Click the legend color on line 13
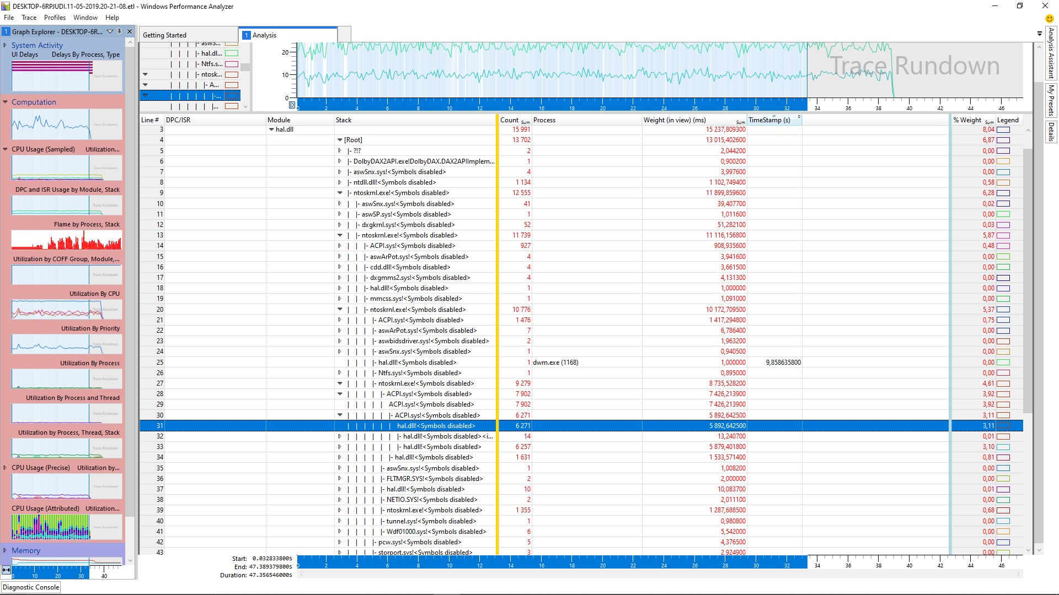This screenshot has height=595, width=1059. click(1003, 235)
